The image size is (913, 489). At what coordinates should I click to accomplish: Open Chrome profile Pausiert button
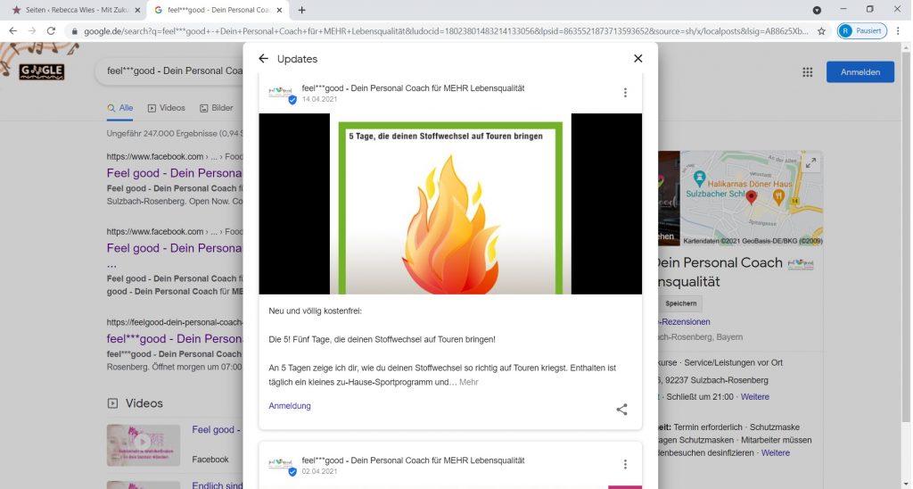click(x=862, y=30)
